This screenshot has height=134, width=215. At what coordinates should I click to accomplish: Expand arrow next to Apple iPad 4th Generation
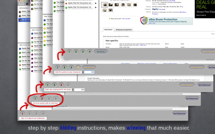[x=96, y=3]
